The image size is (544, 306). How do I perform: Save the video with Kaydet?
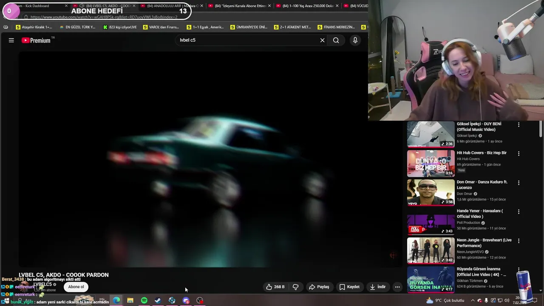pos(349,287)
